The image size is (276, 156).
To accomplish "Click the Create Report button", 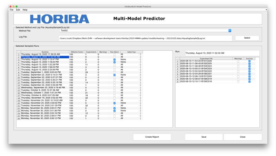I will point(152,137).
